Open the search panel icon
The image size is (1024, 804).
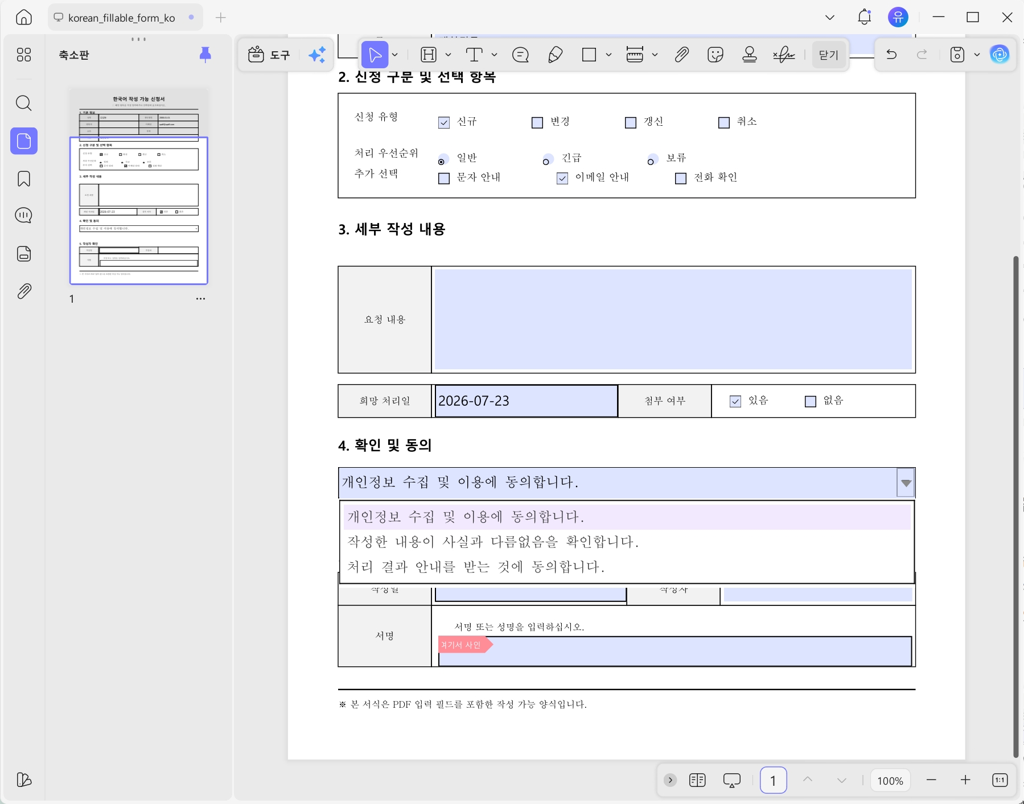click(23, 103)
